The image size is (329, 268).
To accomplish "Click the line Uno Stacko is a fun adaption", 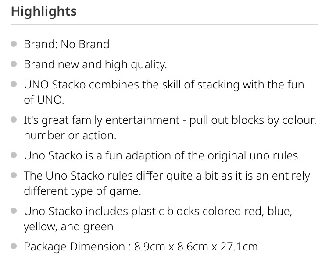I will [x=162, y=156].
